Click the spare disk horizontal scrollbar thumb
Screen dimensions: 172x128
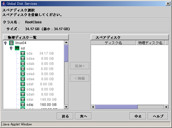117,107
